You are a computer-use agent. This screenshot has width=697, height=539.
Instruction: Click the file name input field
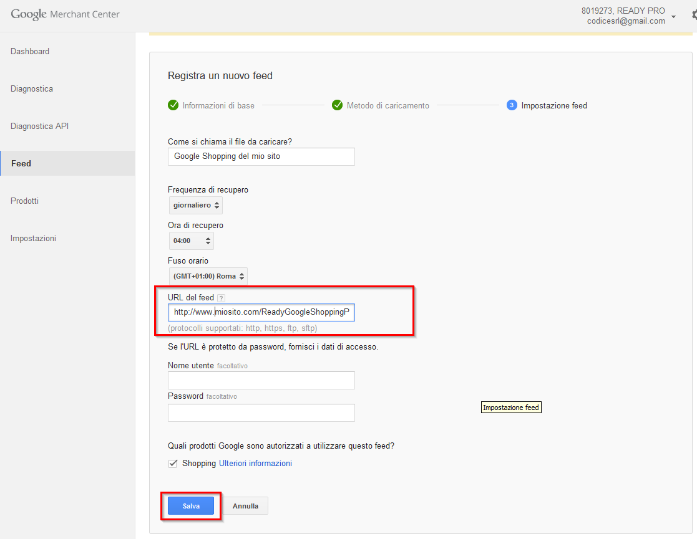pyautogui.click(x=261, y=157)
